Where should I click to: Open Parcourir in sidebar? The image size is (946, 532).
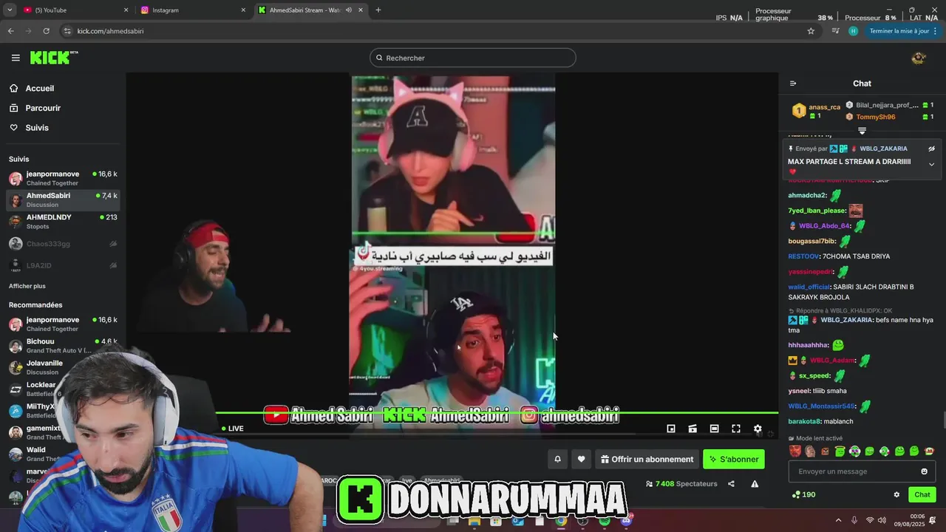coord(43,108)
